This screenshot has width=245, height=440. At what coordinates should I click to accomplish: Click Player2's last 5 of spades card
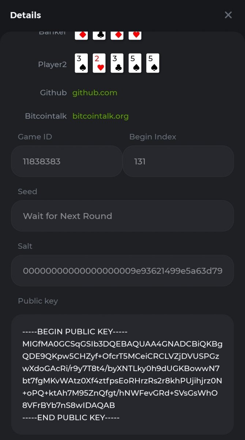pyautogui.click(x=153, y=63)
